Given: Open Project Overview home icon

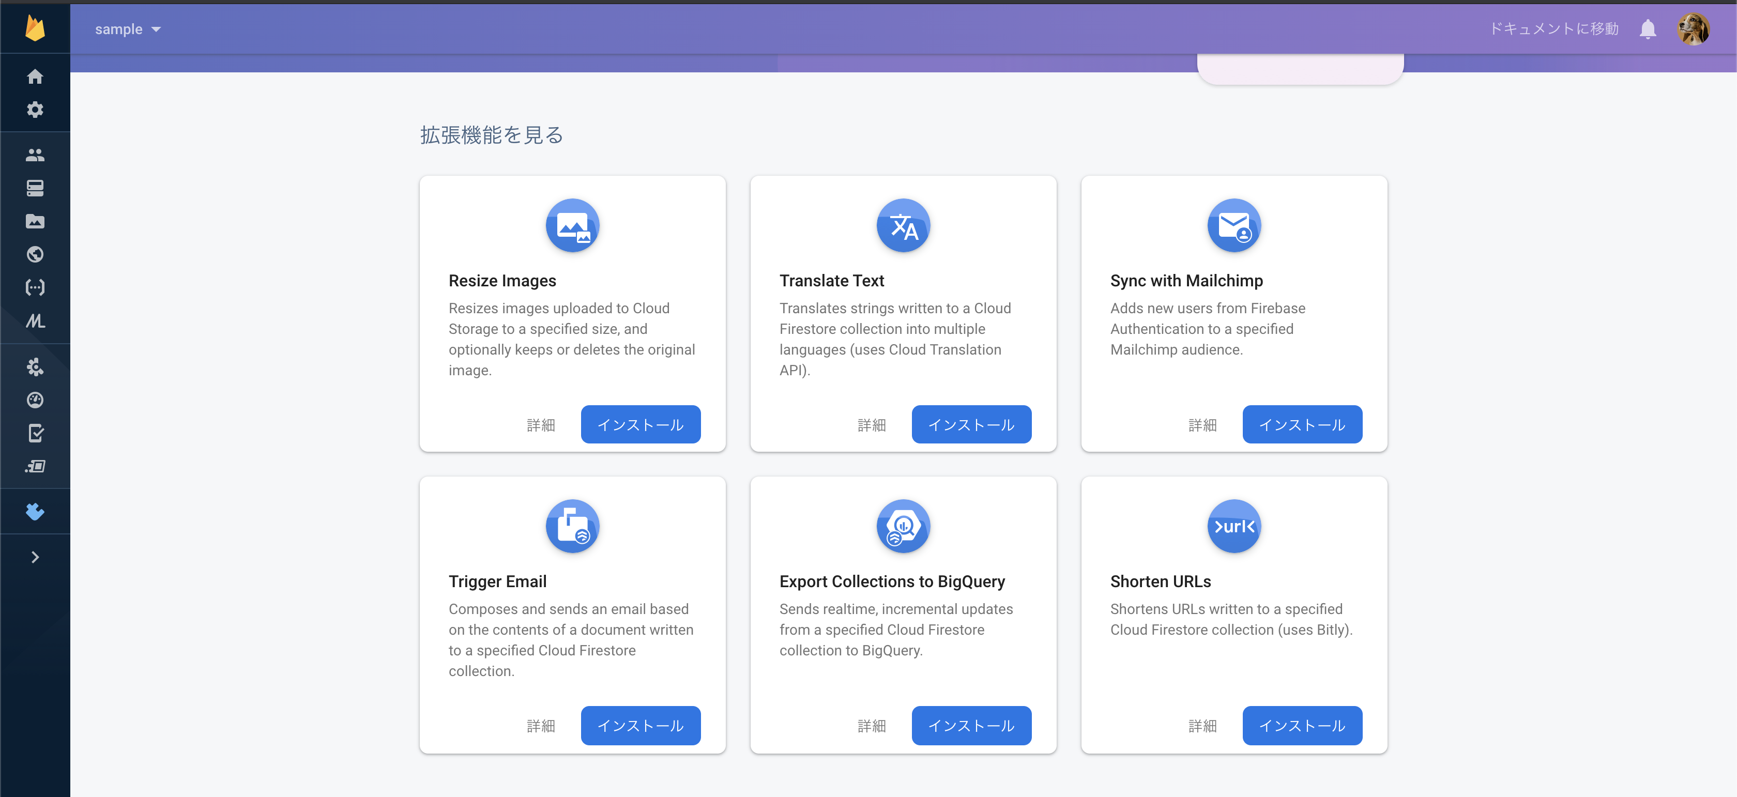Looking at the screenshot, I should 35,76.
